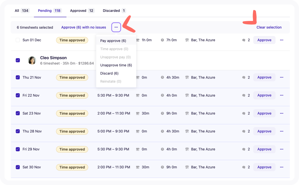
Task: Click the venue icon on Fri 29 Nov row
Action: tap(187, 149)
